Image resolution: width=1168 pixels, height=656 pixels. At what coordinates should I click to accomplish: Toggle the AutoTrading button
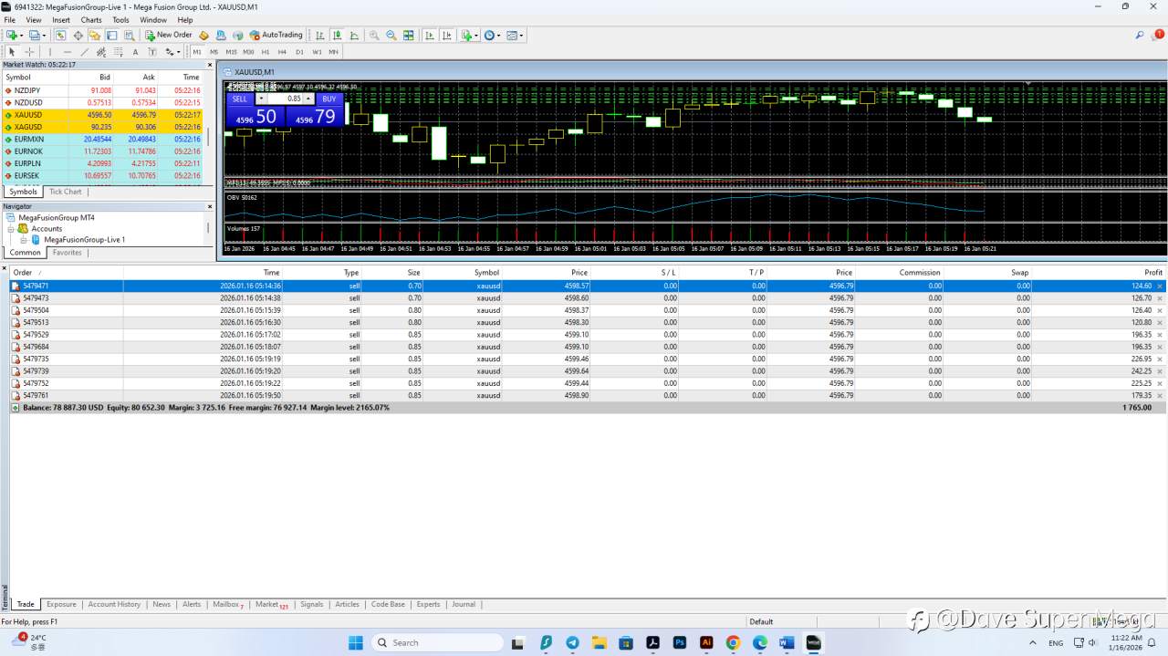(276, 36)
